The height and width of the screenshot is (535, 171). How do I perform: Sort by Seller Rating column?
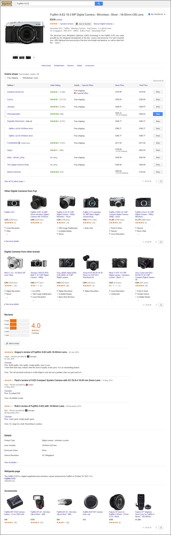coord(55,85)
